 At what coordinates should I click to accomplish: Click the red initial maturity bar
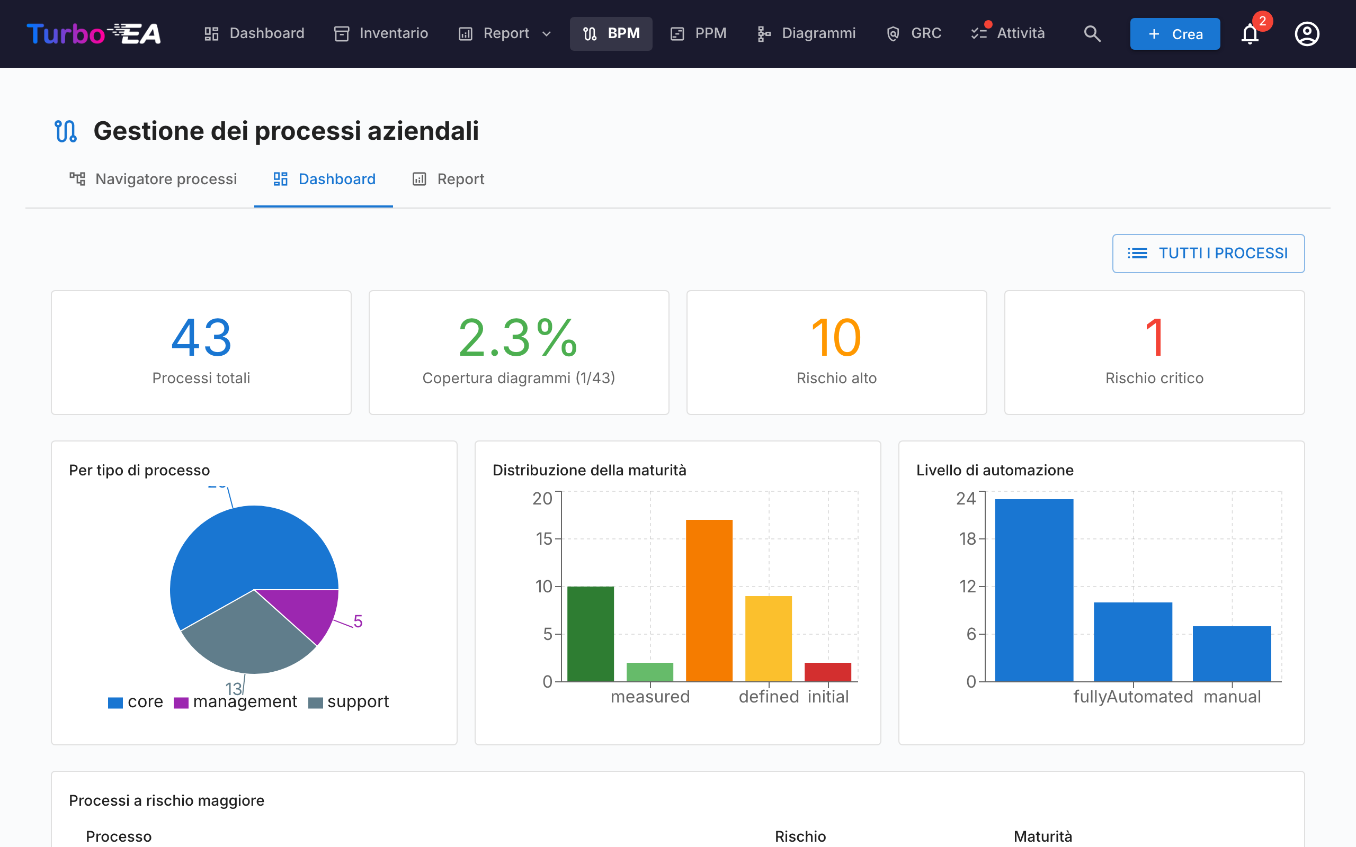pyautogui.click(x=827, y=672)
